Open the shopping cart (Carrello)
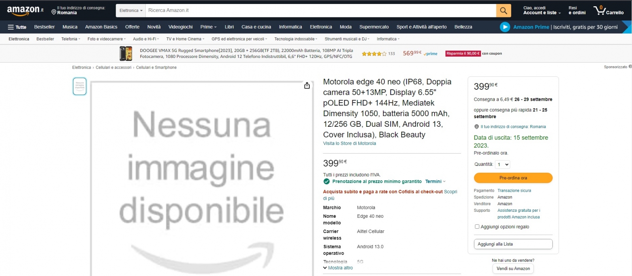Image resolution: width=632 pixels, height=276 pixels. 608,10
